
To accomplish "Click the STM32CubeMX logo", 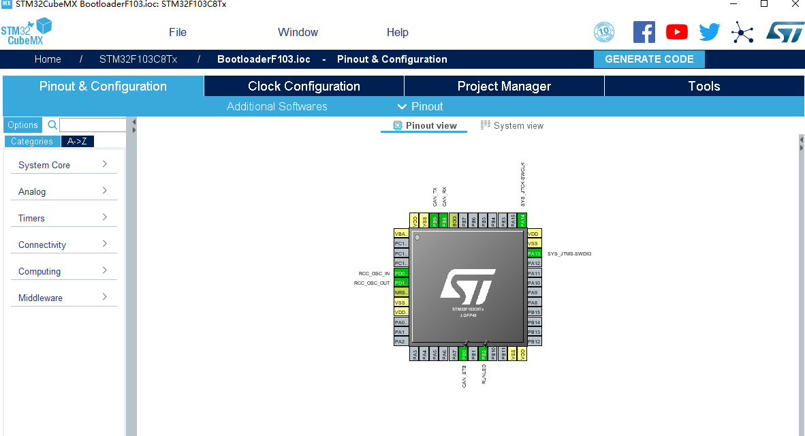I will point(26,31).
